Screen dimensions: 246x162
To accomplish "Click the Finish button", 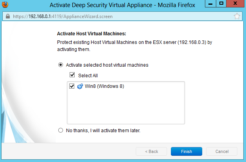I will tap(186, 151).
